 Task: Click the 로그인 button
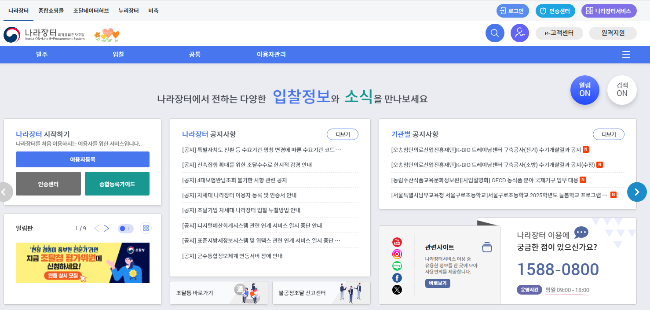click(513, 11)
